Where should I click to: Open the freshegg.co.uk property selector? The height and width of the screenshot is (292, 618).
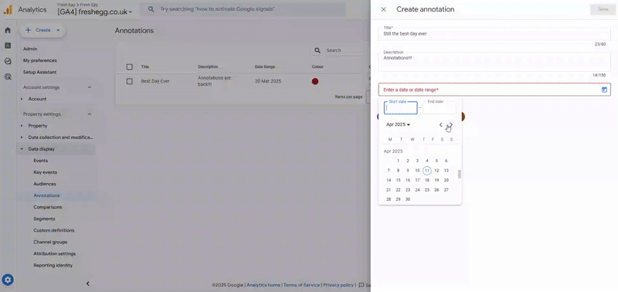pyautogui.click(x=94, y=12)
